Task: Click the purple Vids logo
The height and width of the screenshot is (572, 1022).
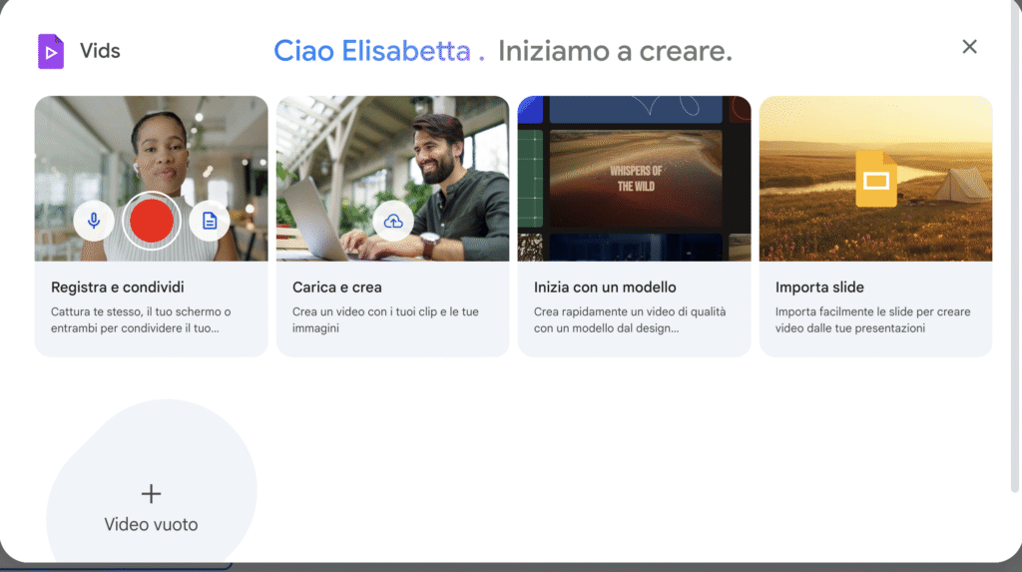Action: click(x=51, y=51)
